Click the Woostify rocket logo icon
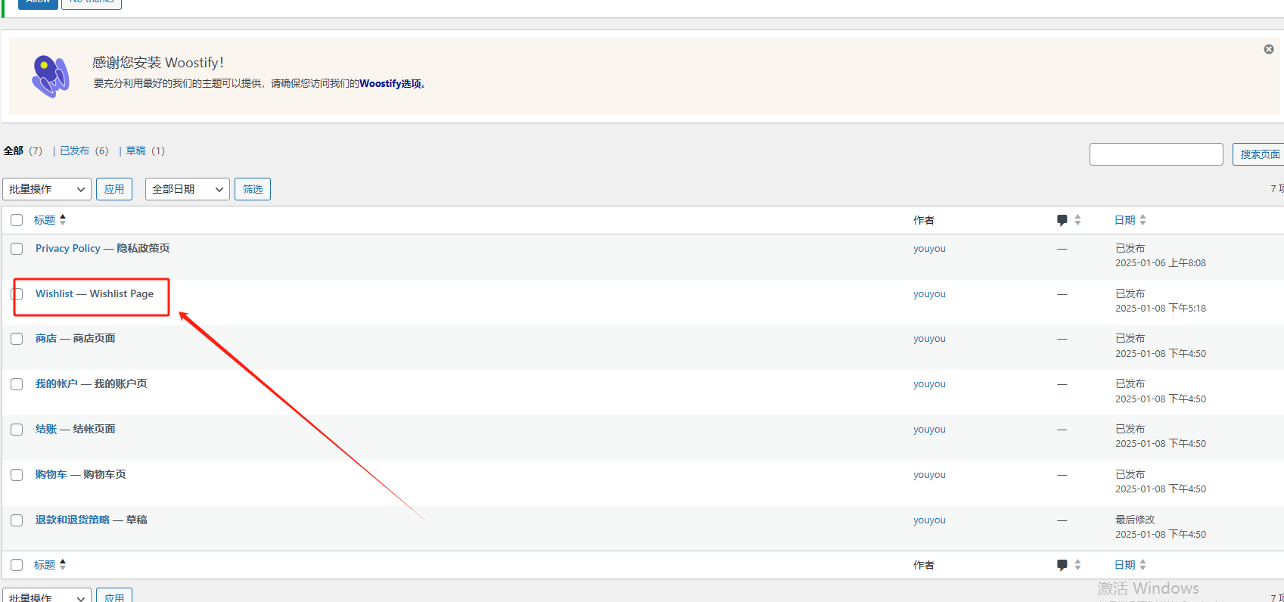The height and width of the screenshot is (602, 1284). coord(50,76)
